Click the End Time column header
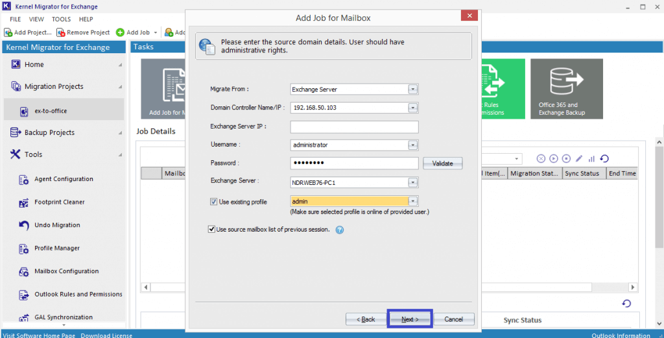The height and width of the screenshot is (338, 664). 622,173
